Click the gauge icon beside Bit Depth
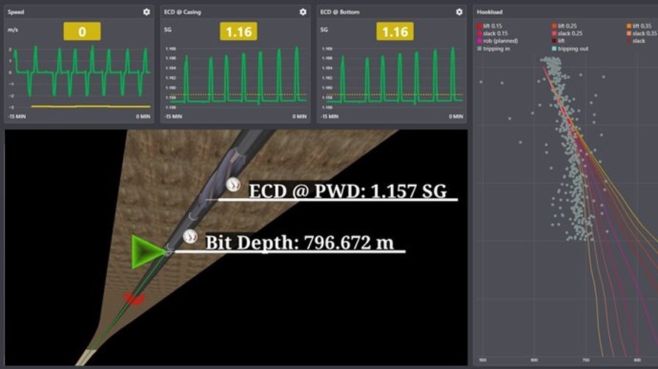The height and width of the screenshot is (369, 658). point(190,236)
